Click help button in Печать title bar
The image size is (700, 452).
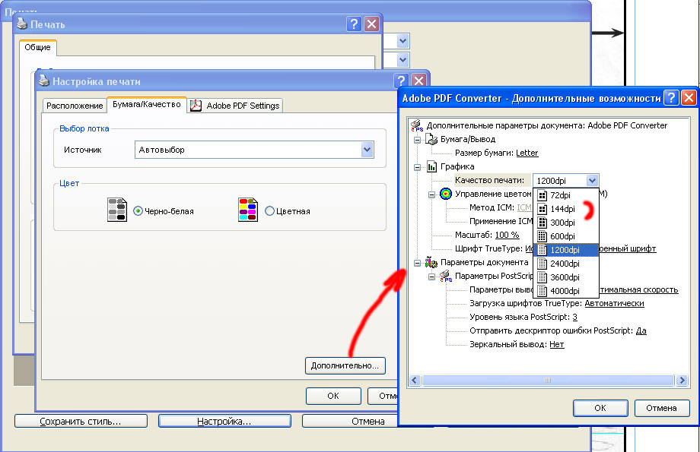click(x=354, y=24)
